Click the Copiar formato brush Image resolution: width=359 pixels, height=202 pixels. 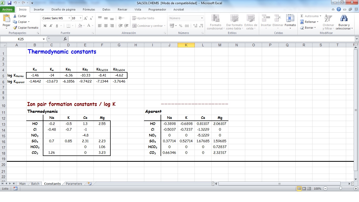pyautogui.click(x=15, y=28)
